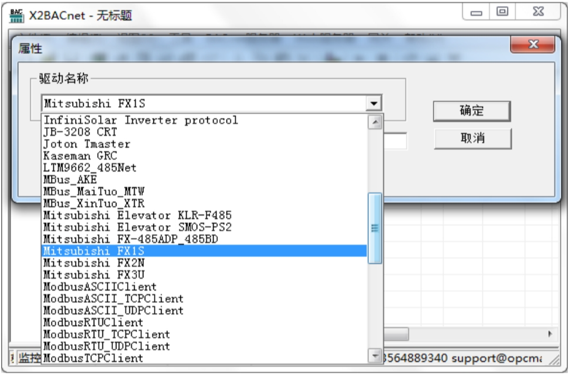The width and height of the screenshot is (569, 375).
Task: Select InfiniSolar Inverter protocol driver
Action: [204, 120]
